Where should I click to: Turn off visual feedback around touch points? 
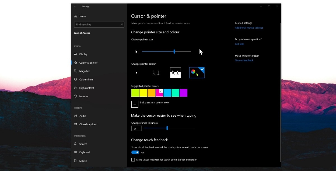pos(135,152)
